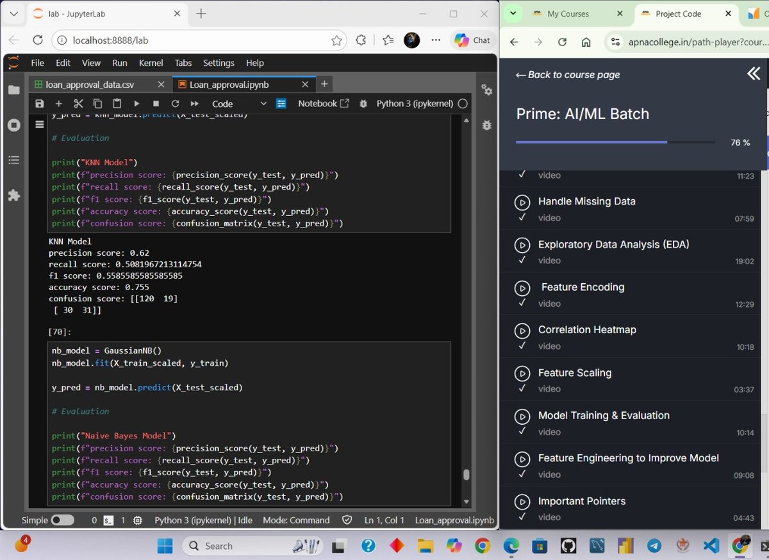769x560 pixels.
Task: Restart kernel and run all cells
Action: 194,103
